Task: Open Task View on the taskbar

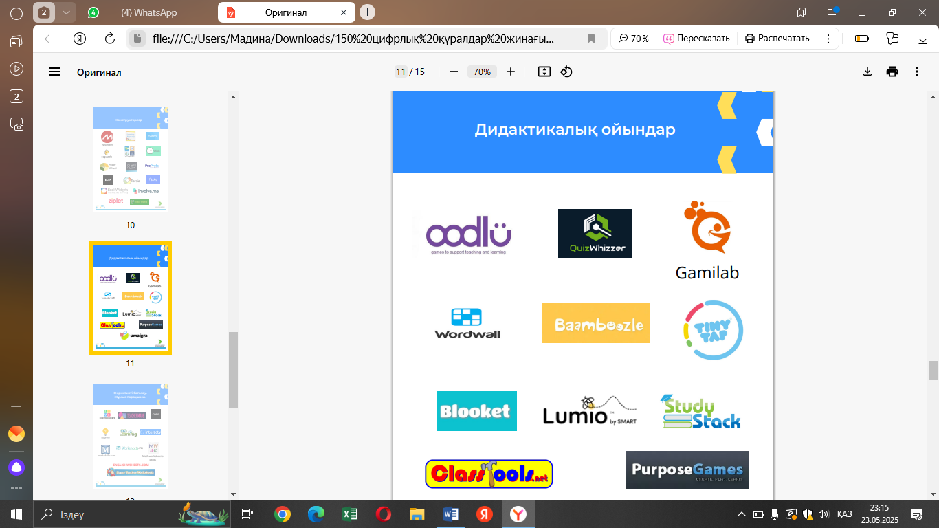Action: coord(248,514)
